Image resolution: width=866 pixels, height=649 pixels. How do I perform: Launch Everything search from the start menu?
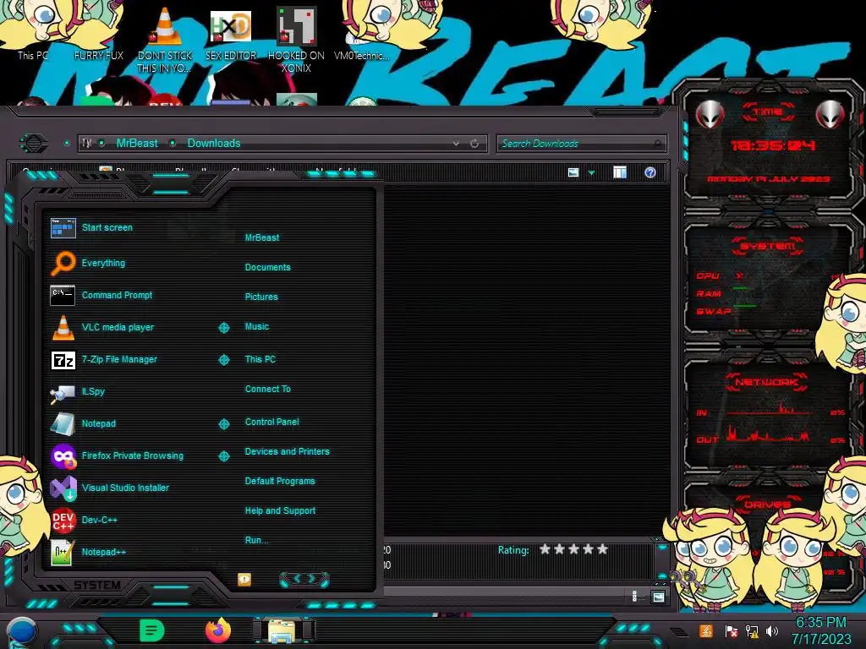click(x=87, y=264)
